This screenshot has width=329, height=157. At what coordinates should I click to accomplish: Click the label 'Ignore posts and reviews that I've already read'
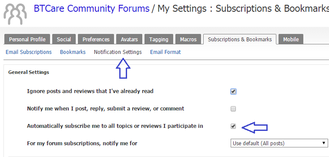(90, 91)
